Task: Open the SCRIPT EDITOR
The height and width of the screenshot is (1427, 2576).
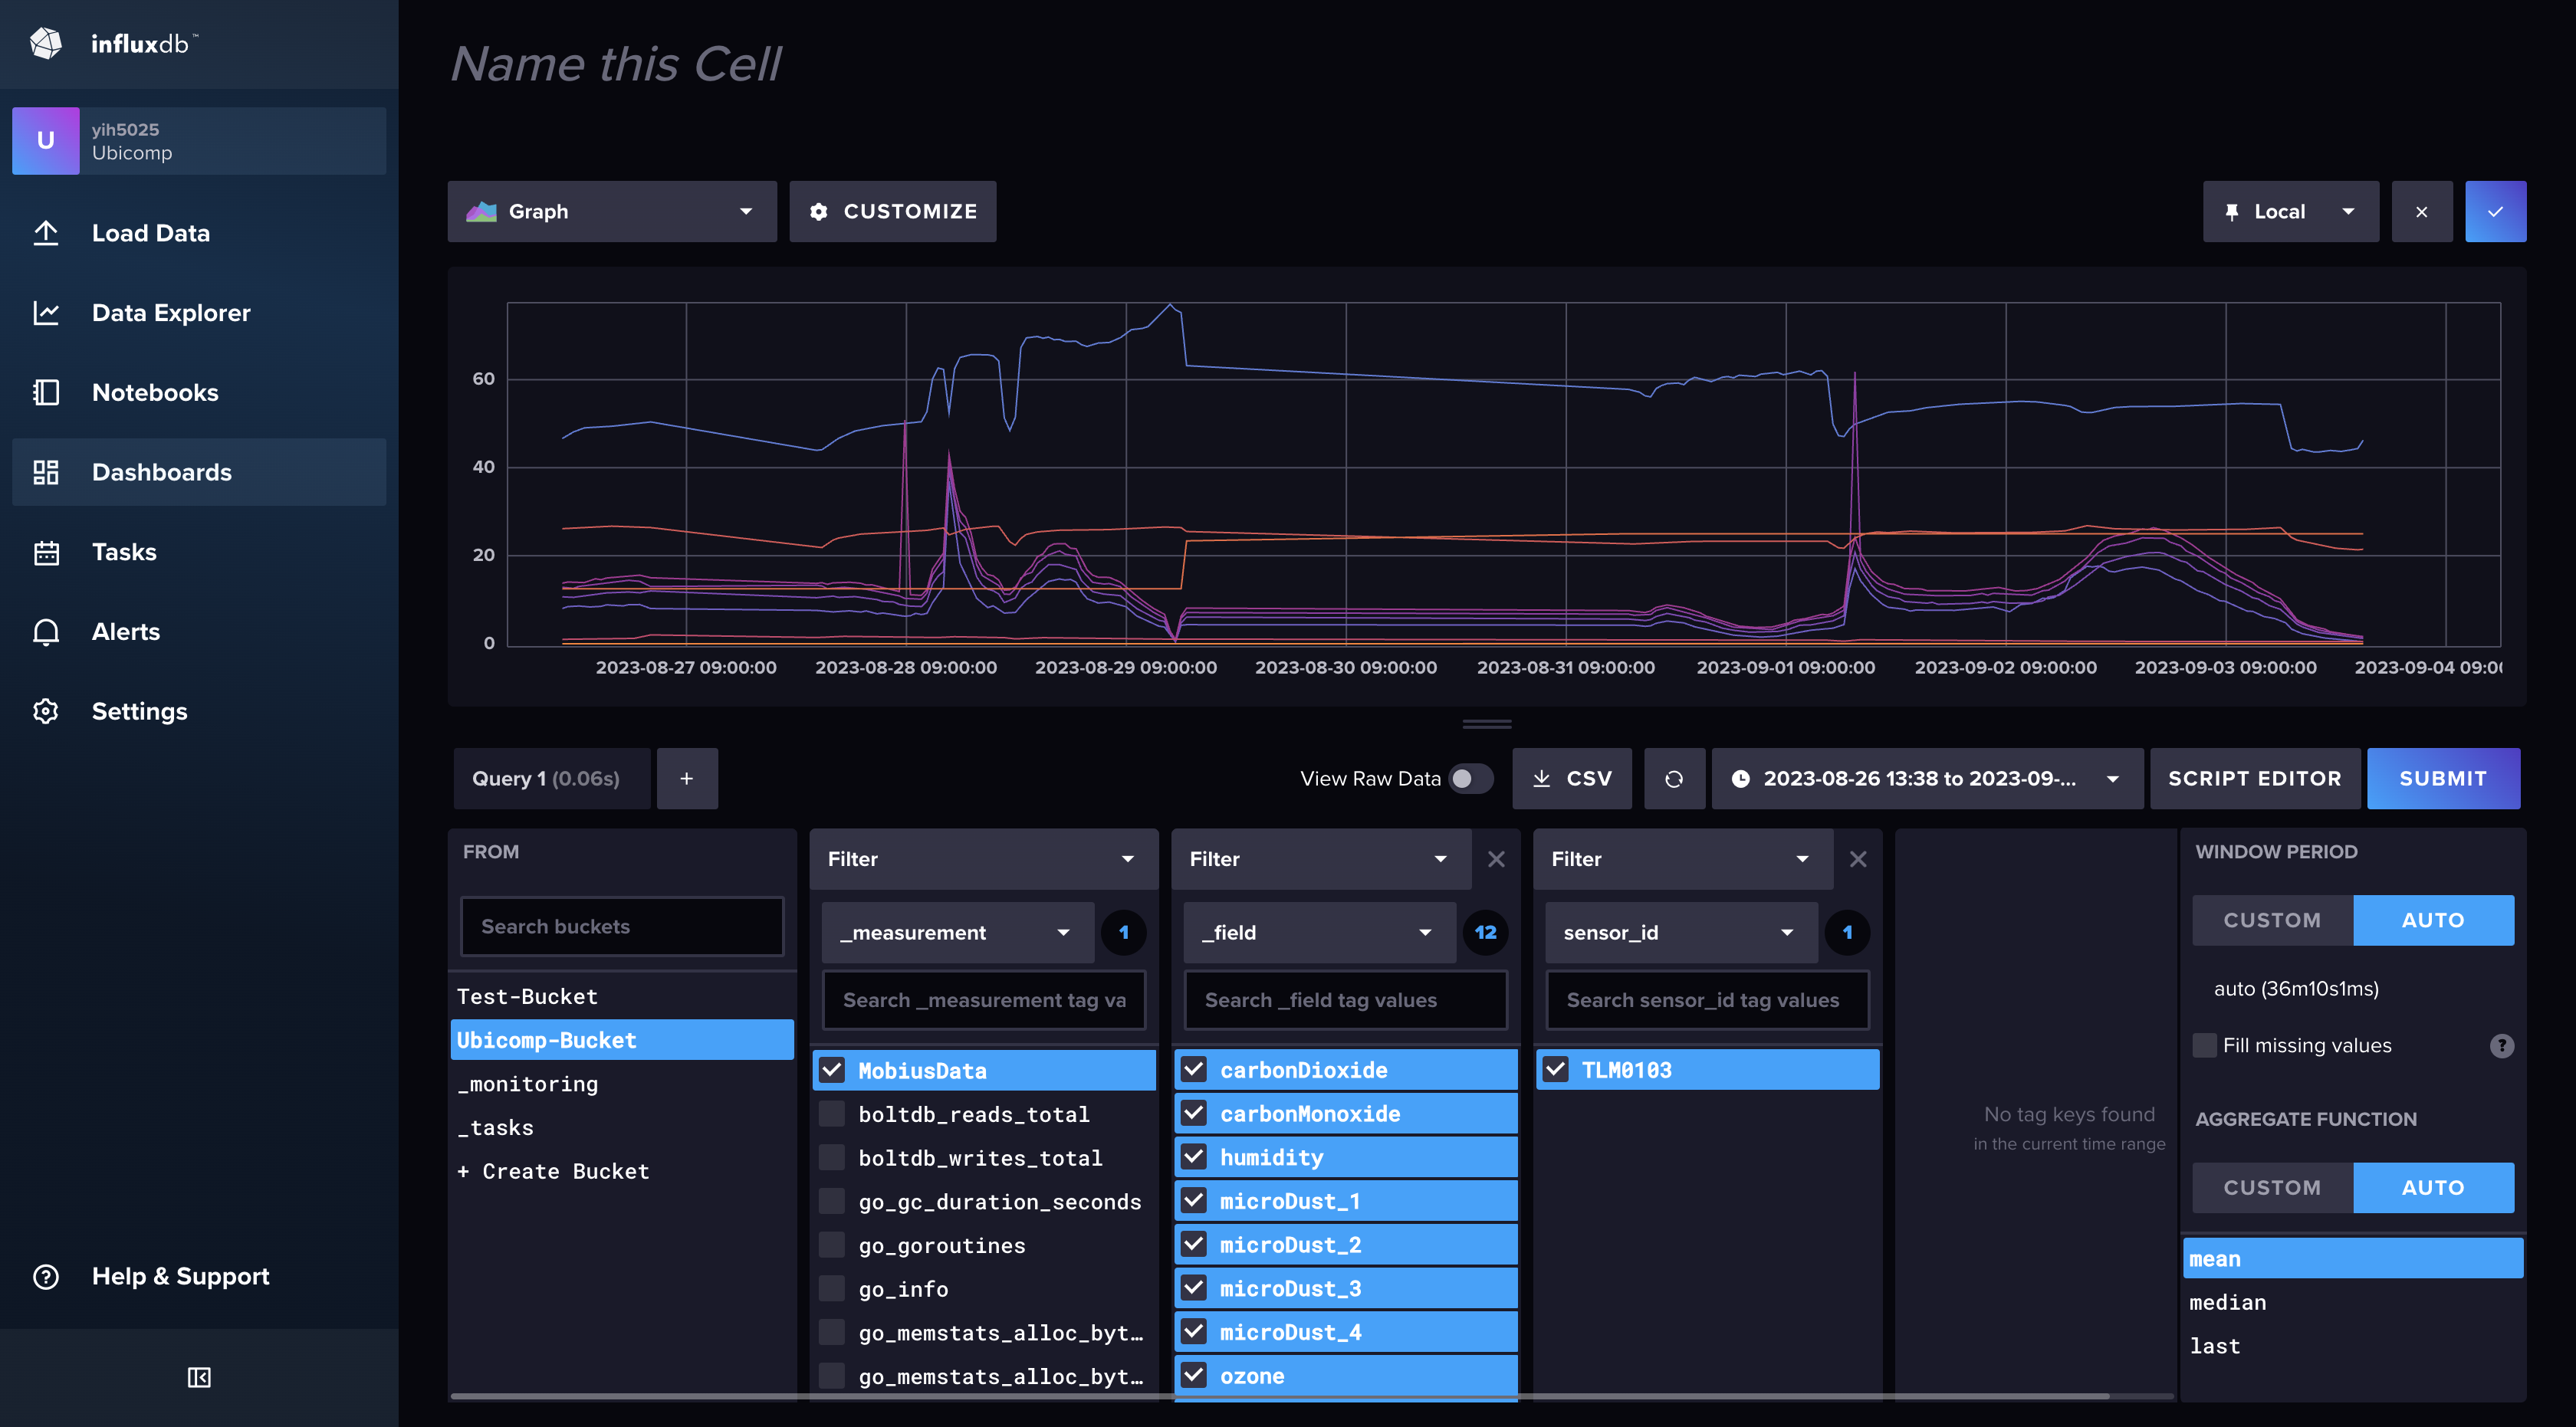Action: pyautogui.click(x=2255, y=779)
